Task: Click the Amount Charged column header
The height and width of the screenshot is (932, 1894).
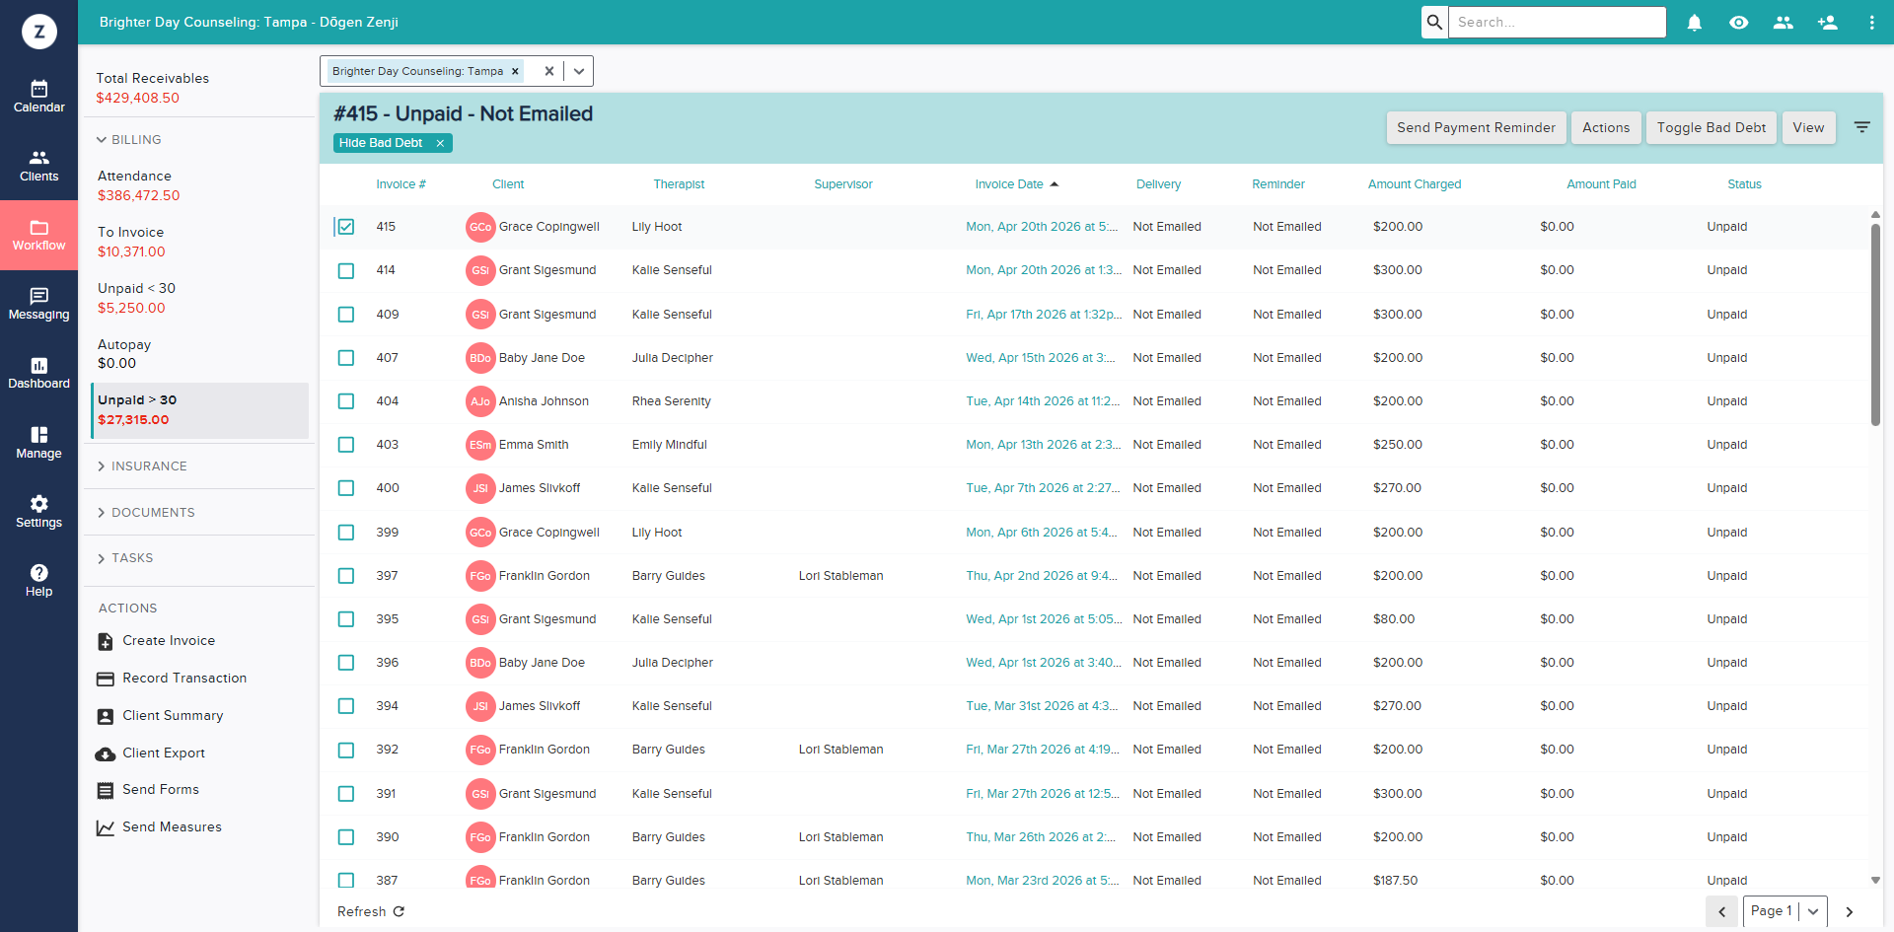Action: 1415,184
